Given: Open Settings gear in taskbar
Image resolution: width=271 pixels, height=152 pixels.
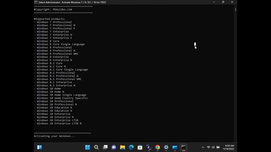Looking at the screenshot, I should [166, 147].
